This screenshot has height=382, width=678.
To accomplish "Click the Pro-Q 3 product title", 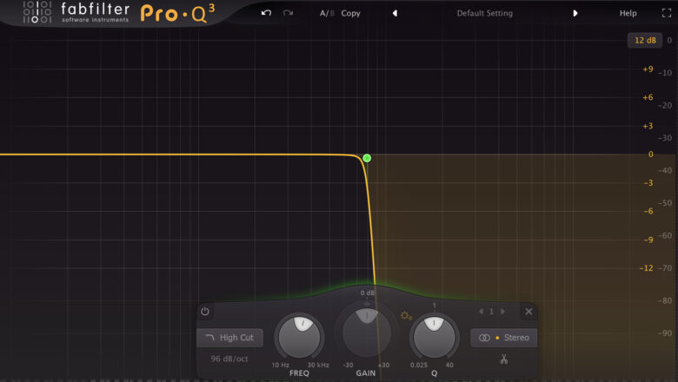I will tap(177, 14).
